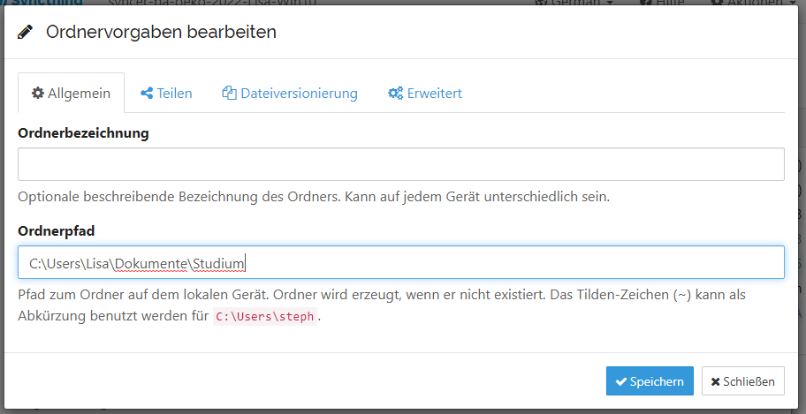Click the gear icon on the Allgemein tab
This screenshot has width=806, height=414.
[37, 93]
